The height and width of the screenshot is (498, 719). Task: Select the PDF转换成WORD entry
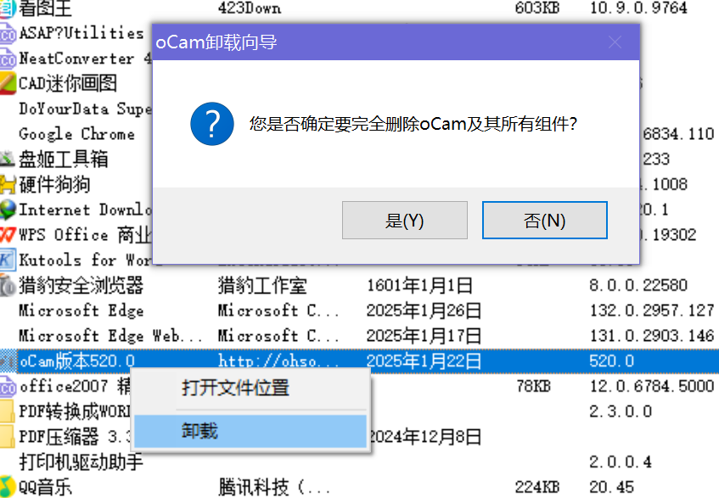(x=76, y=411)
